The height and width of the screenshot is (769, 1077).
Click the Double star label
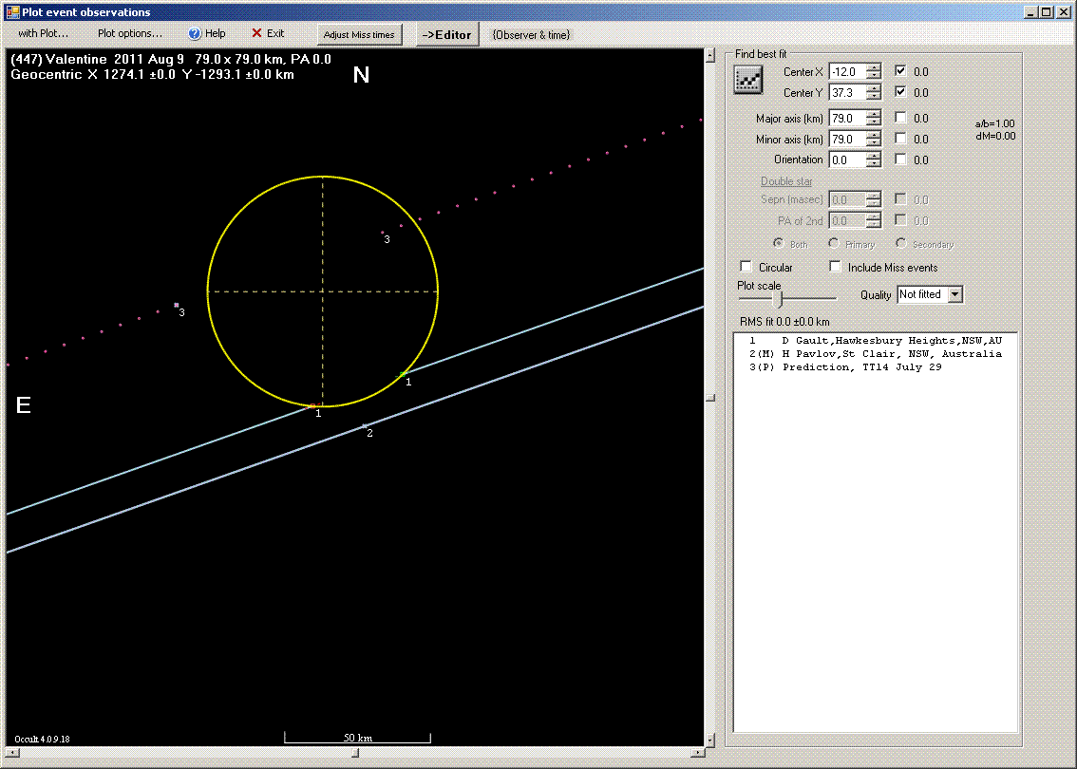click(x=786, y=181)
